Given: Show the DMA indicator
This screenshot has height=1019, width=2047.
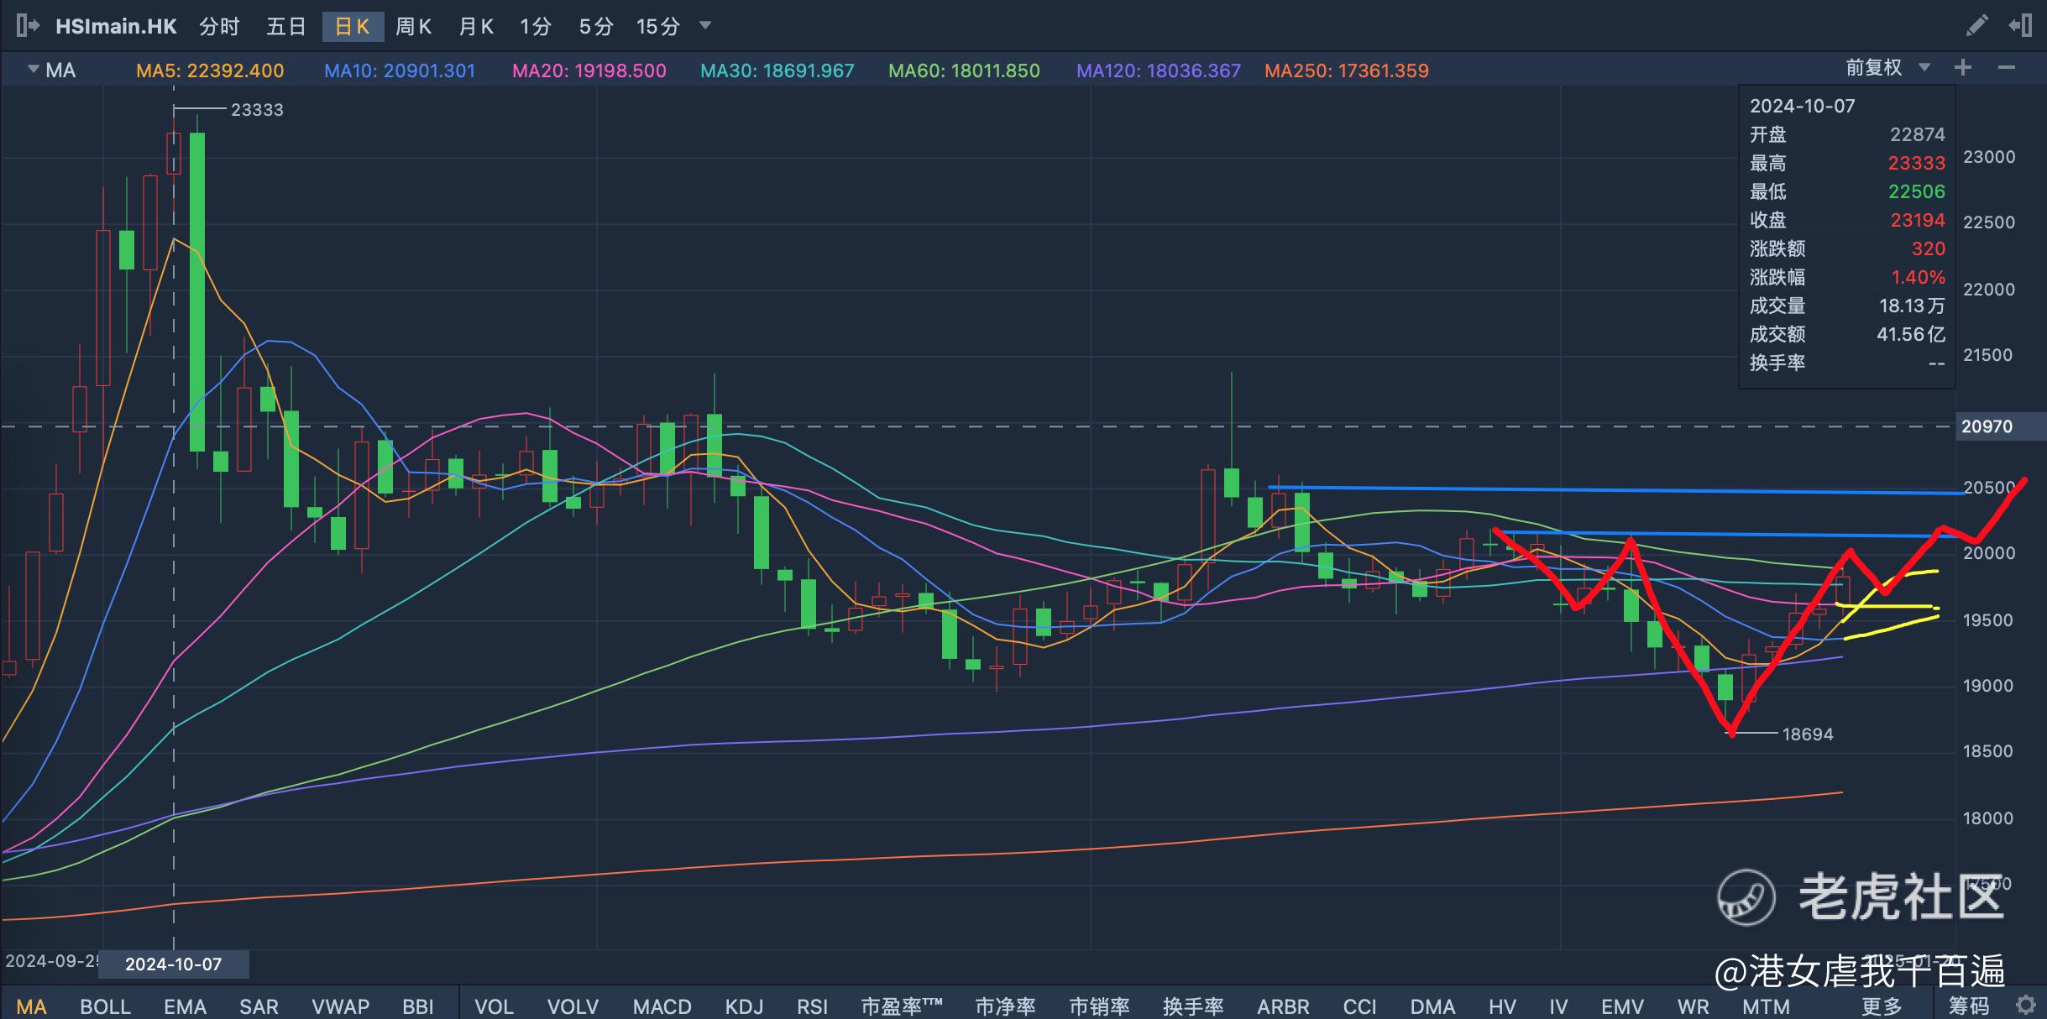Looking at the screenshot, I should point(1432,1006).
